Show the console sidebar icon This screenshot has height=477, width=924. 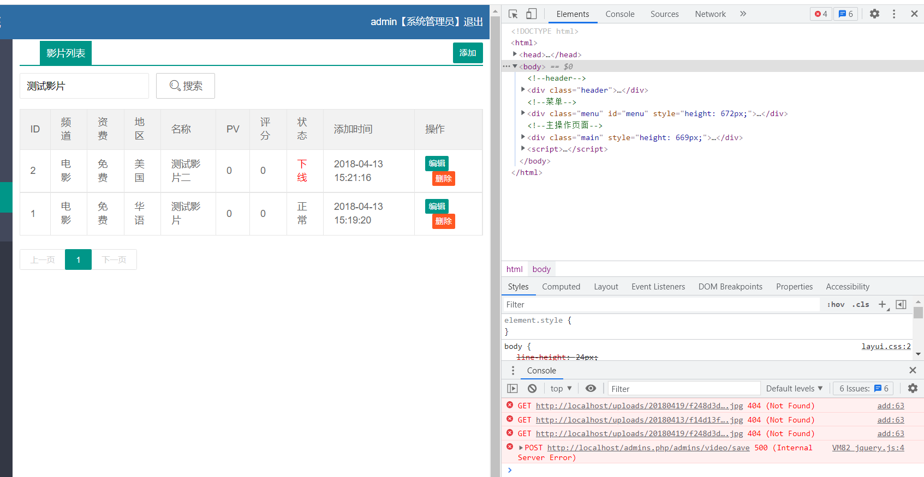512,389
